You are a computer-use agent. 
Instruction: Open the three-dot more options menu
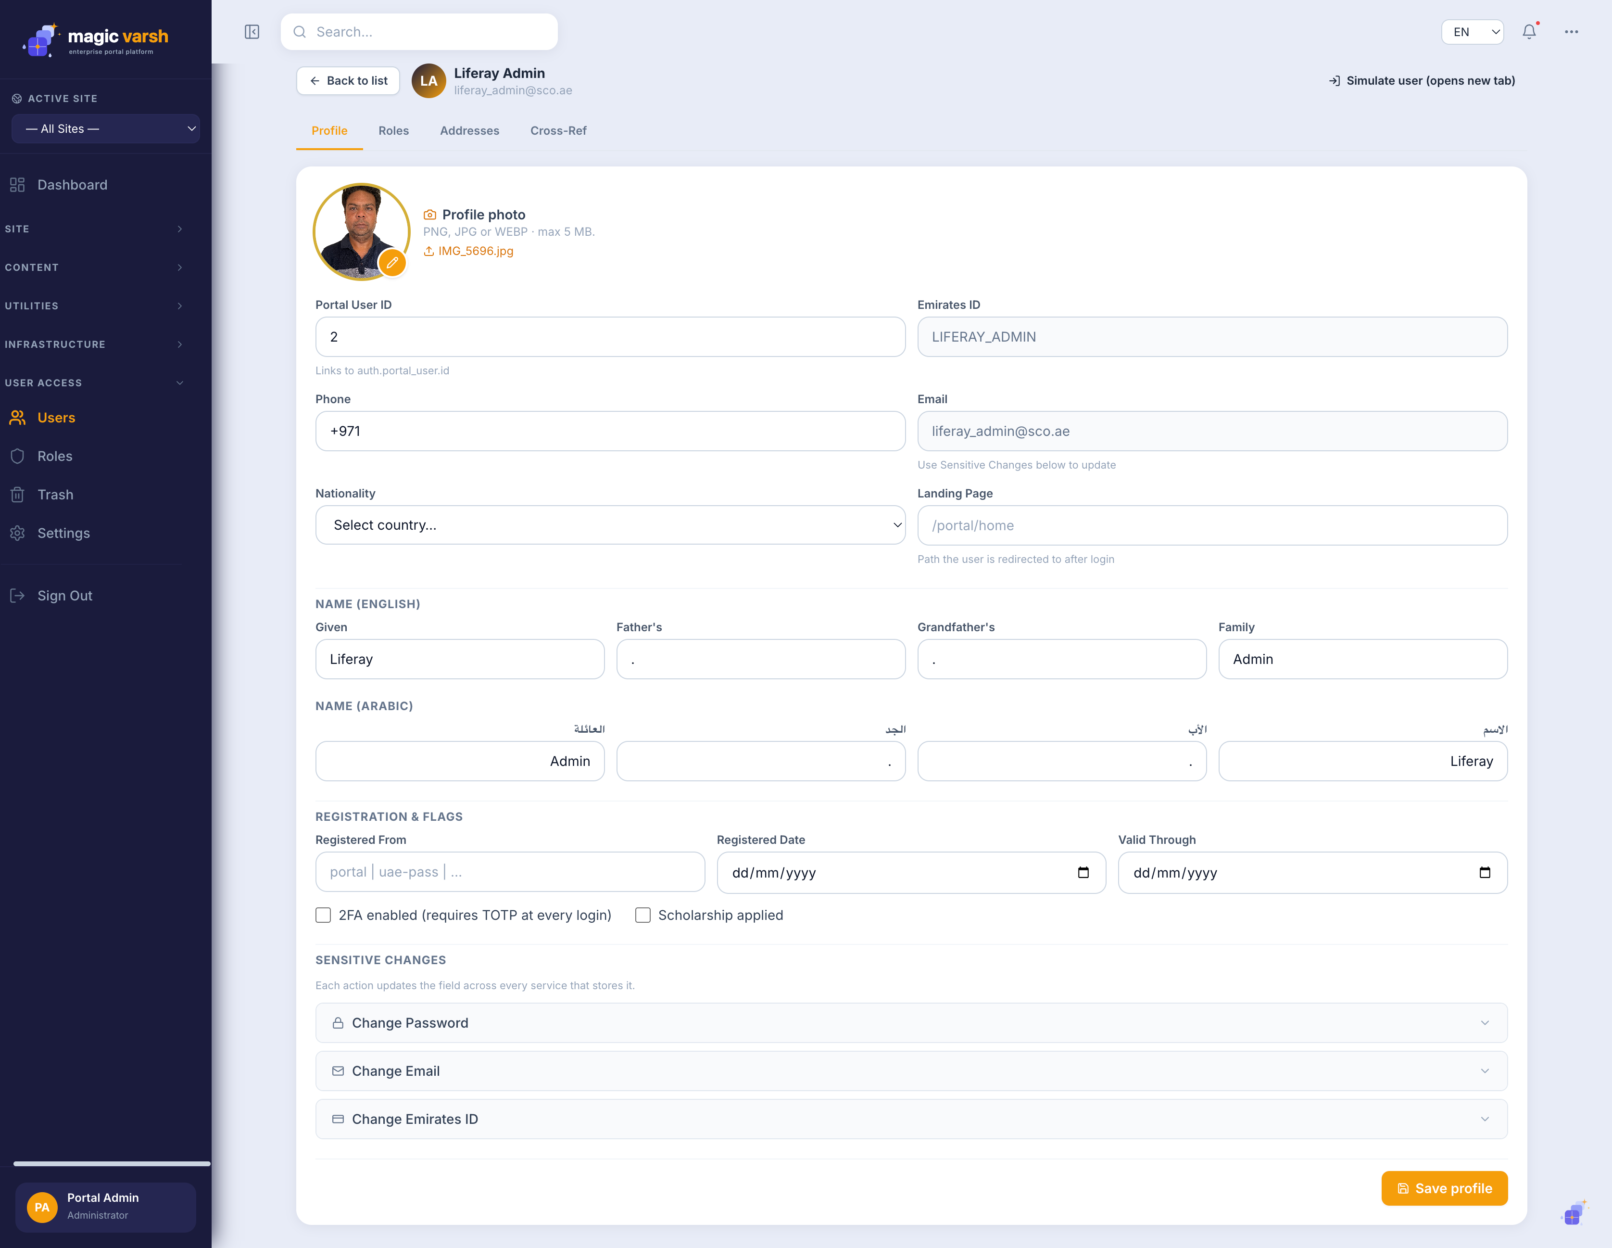(x=1572, y=32)
